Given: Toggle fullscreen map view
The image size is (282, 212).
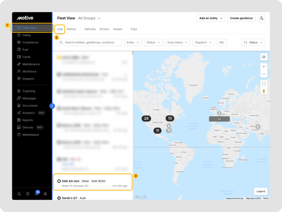Looking at the screenshot, I should [x=264, y=83].
